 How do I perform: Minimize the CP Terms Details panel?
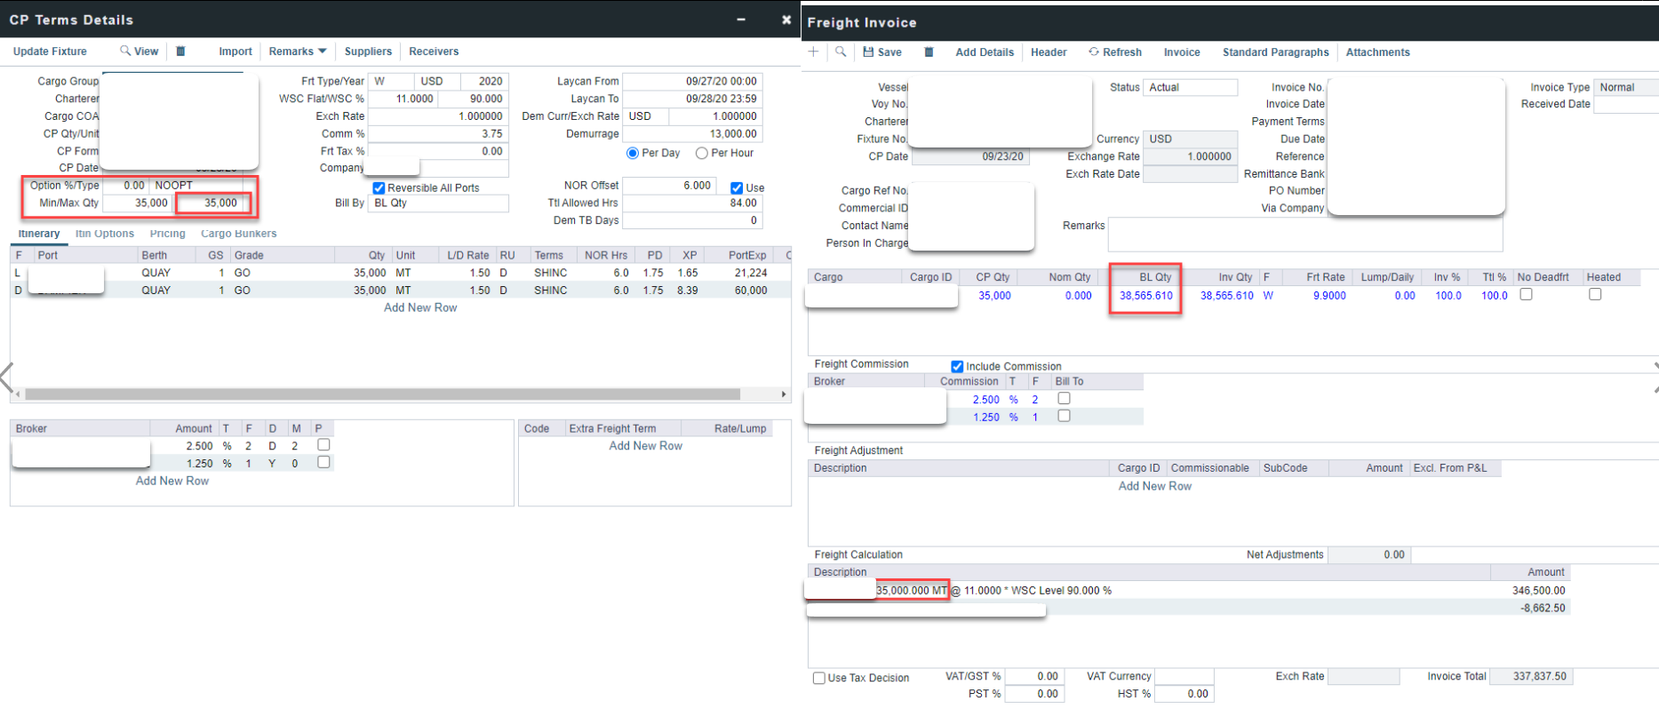click(x=741, y=20)
